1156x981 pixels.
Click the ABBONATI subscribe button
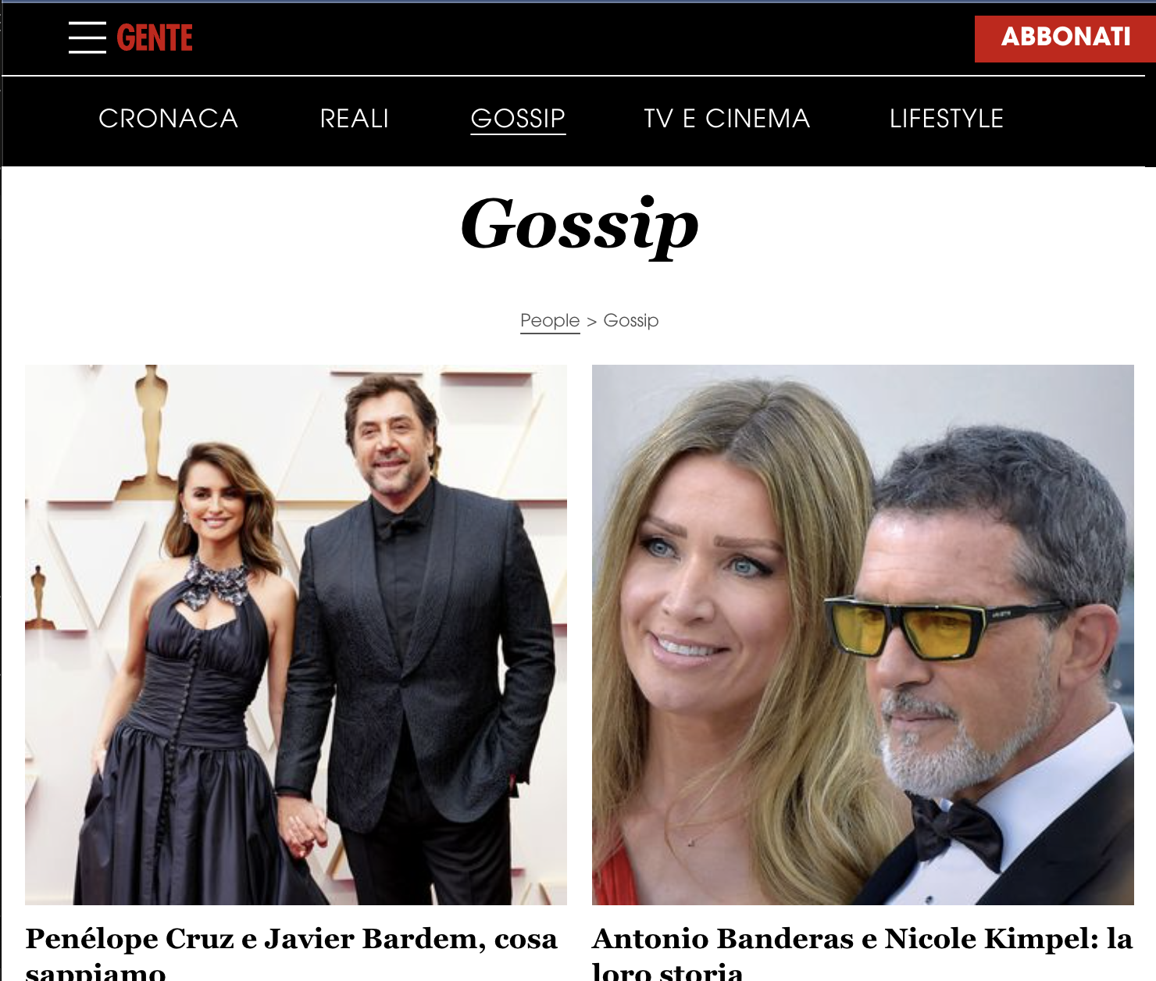1065,38
